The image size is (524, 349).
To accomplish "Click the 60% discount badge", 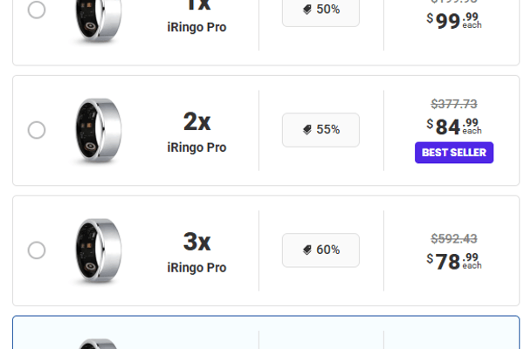I will 321,250.
